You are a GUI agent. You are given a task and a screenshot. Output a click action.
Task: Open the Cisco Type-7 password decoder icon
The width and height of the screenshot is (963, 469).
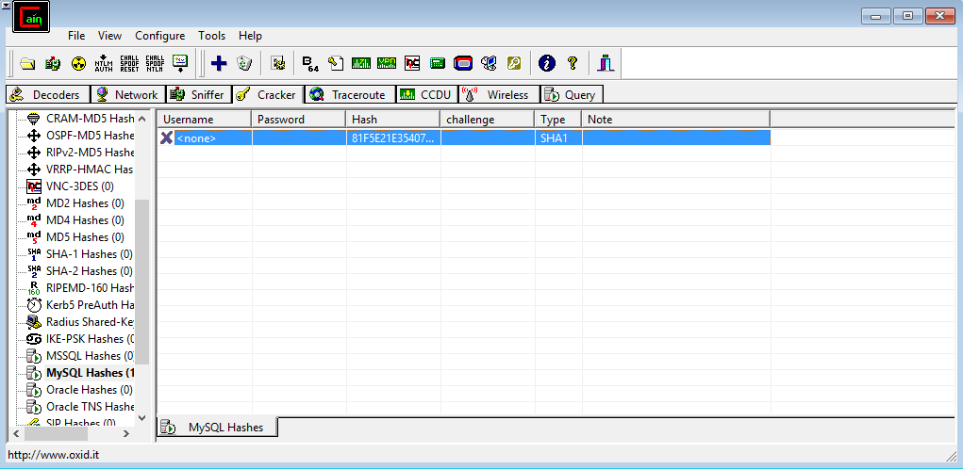point(361,63)
